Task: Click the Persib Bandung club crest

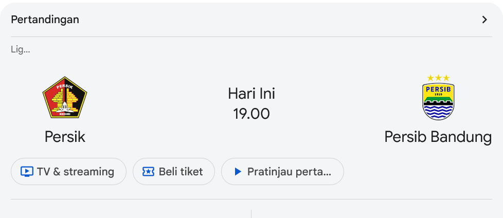Action: [x=438, y=101]
